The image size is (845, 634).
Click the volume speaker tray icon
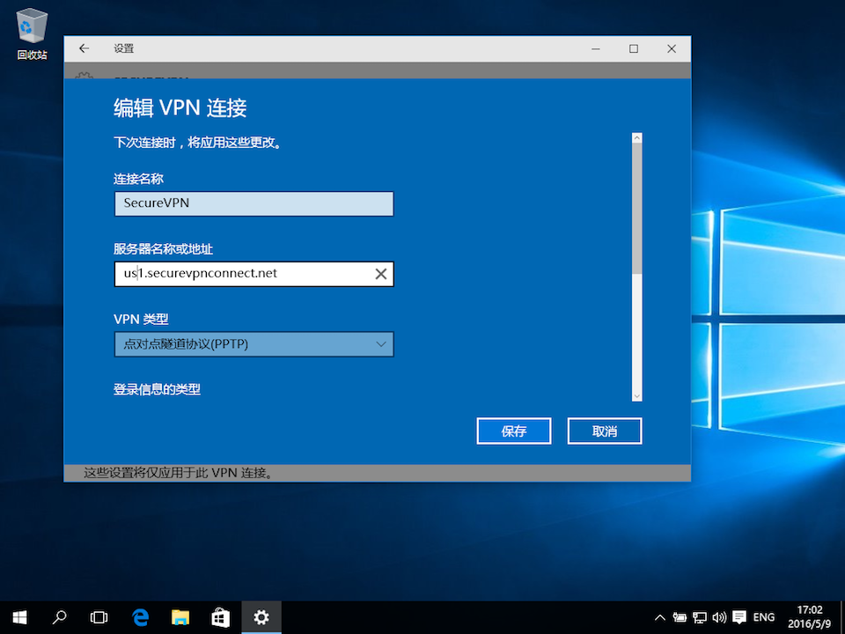pyautogui.click(x=719, y=618)
